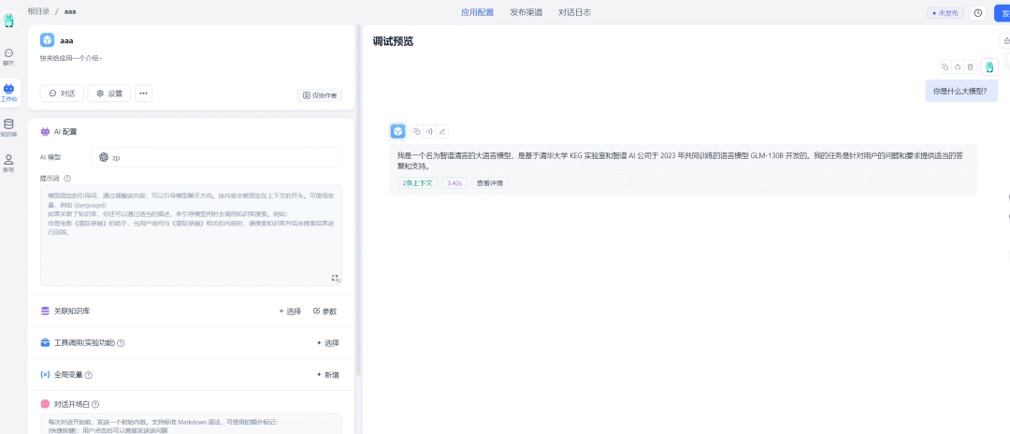Screen dimensions: 1010x434
Task: Click the 调试预览 heading
Action: pos(393,42)
